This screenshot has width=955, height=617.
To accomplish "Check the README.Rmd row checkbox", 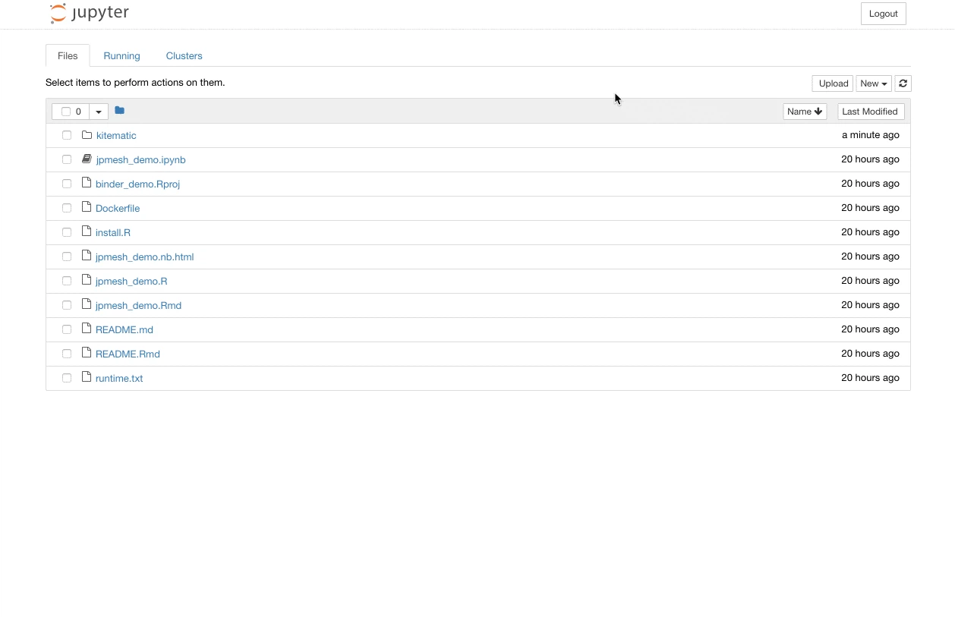I will click(67, 354).
